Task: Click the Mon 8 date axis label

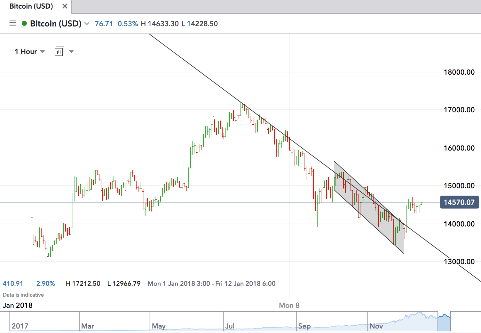Action: click(x=289, y=305)
